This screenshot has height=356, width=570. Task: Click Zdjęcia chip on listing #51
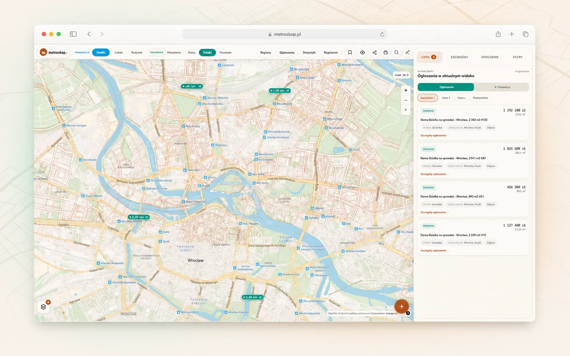[491, 204]
